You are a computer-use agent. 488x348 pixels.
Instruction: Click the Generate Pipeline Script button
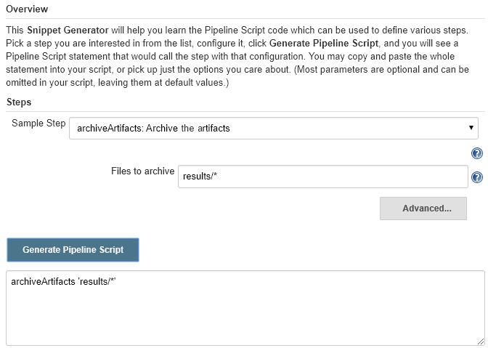(x=73, y=250)
